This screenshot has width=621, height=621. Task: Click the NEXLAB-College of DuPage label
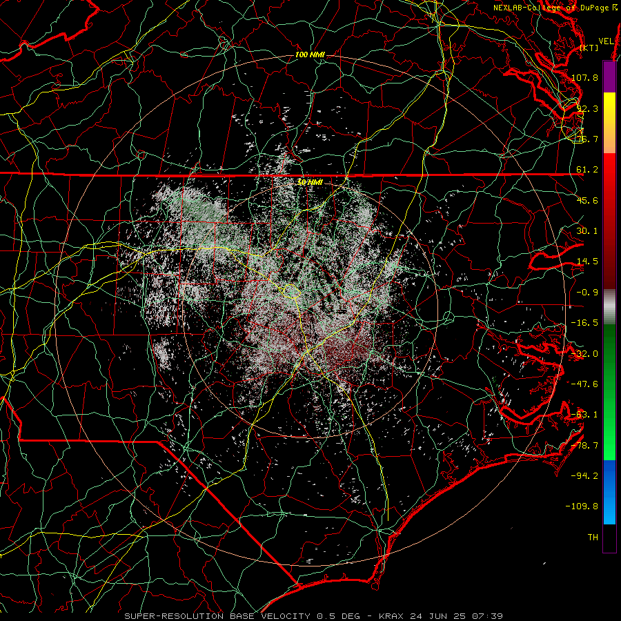(552, 8)
